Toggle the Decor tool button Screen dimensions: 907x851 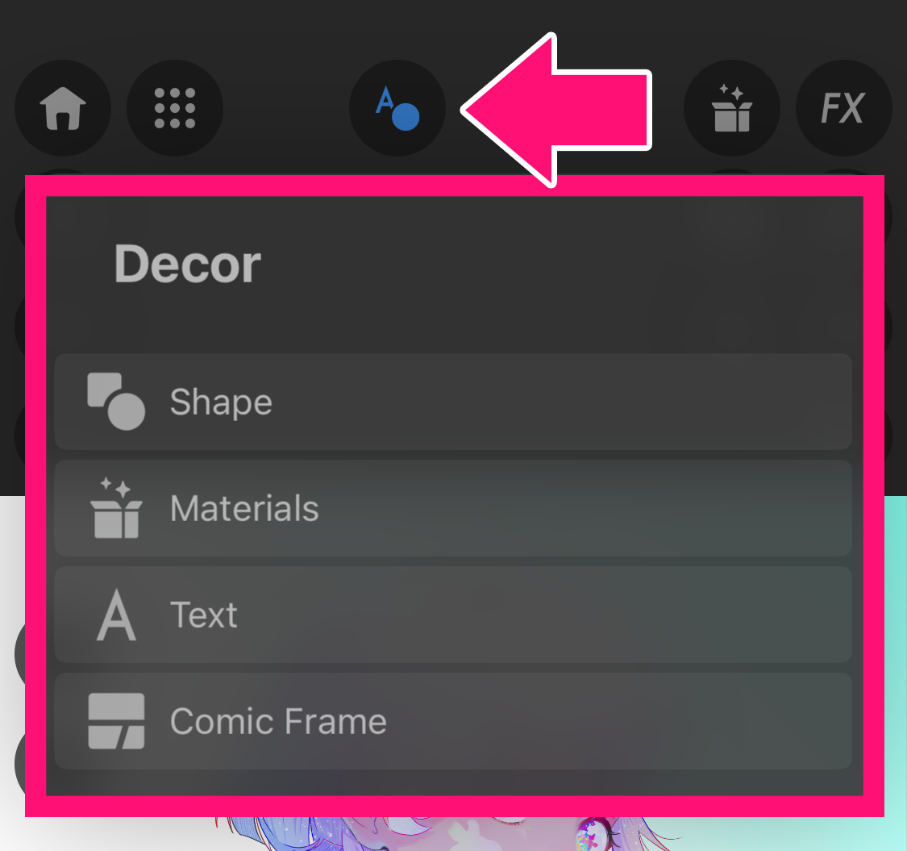pyautogui.click(x=397, y=108)
